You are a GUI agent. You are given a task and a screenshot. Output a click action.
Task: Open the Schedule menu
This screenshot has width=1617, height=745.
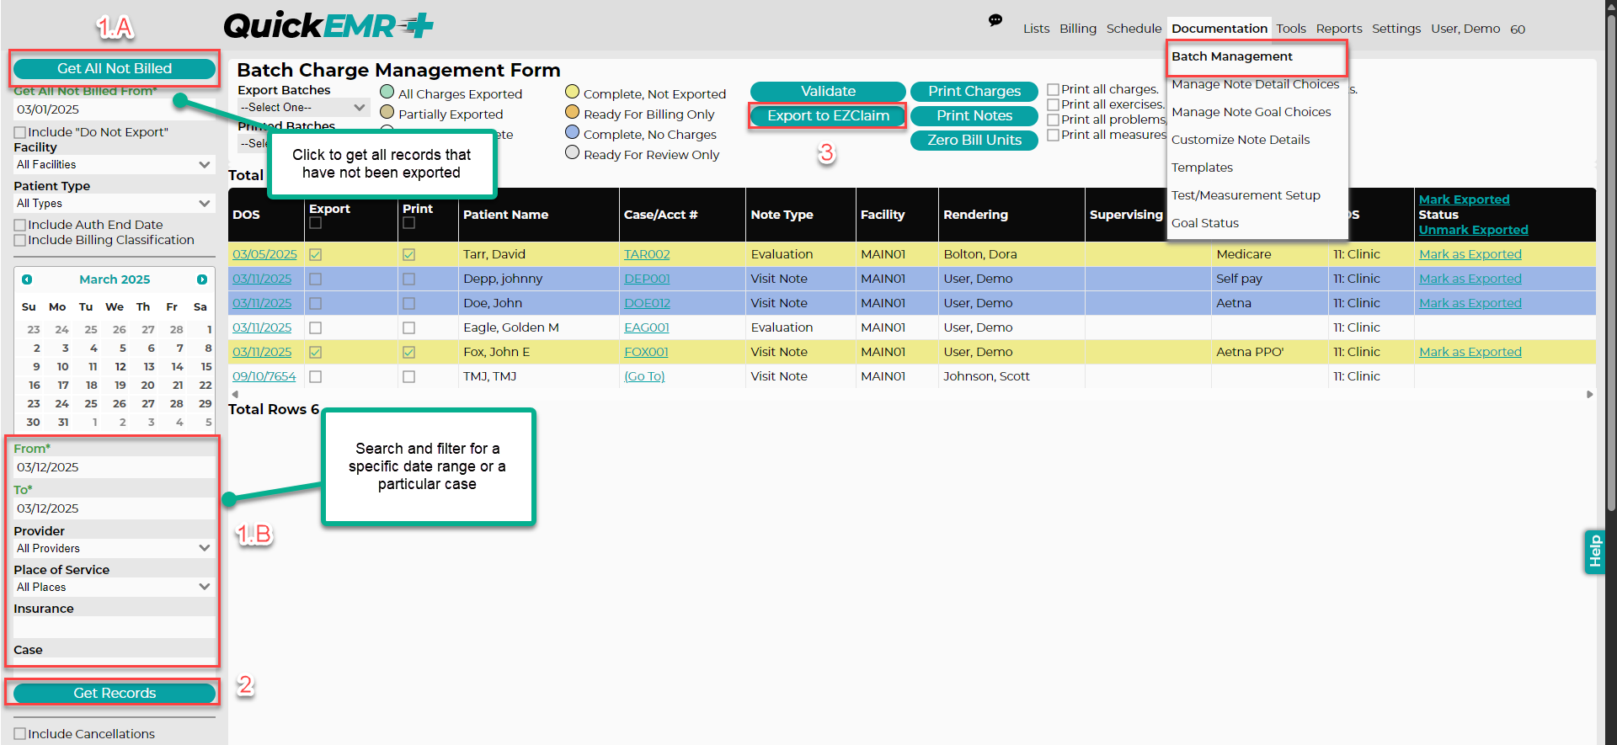tap(1134, 29)
